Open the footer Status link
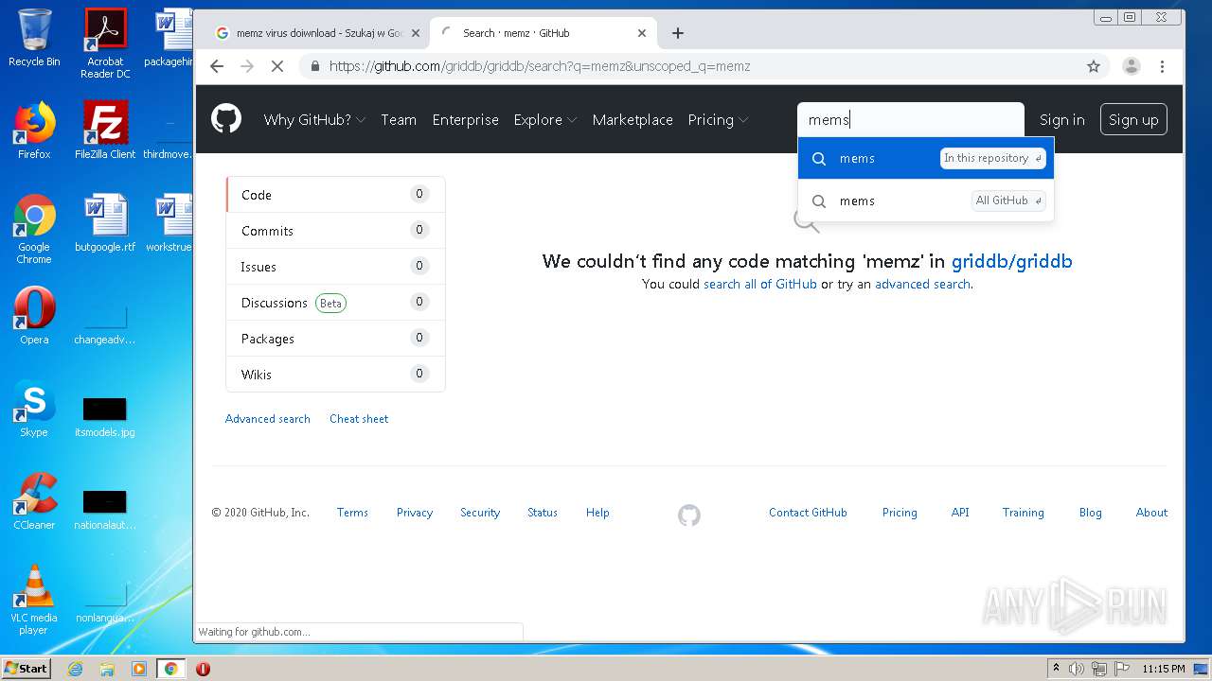This screenshot has width=1212, height=681. [x=543, y=513]
